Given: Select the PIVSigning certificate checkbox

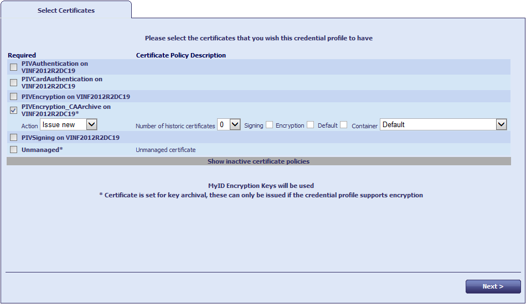Looking at the screenshot, I should tap(13, 138).
